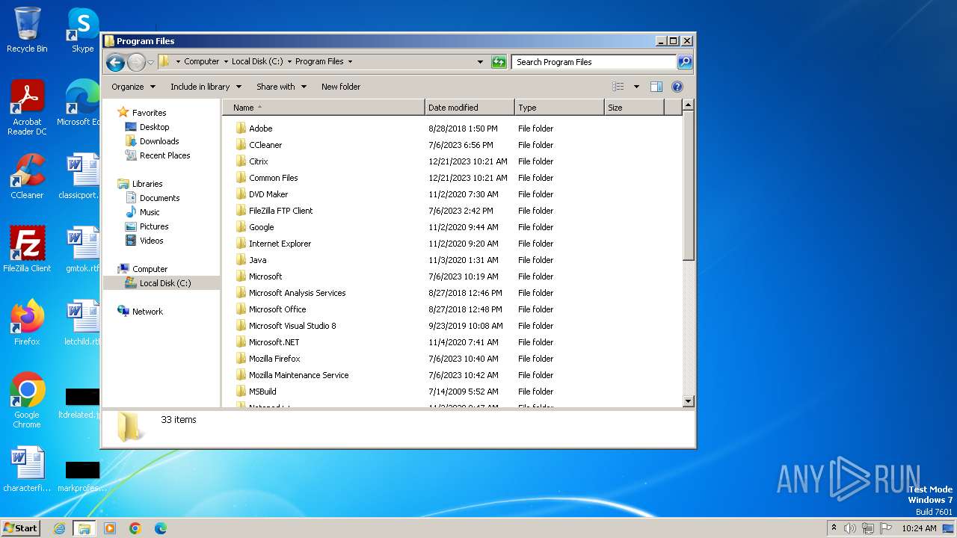Click the Help question mark icon
The width and height of the screenshot is (957, 538).
click(x=677, y=87)
